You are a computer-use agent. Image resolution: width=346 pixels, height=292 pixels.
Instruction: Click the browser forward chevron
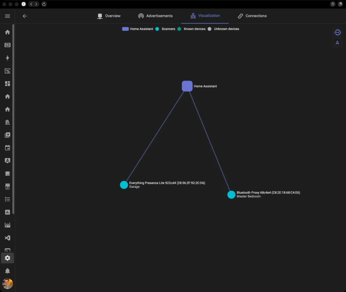(x=36, y=4)
